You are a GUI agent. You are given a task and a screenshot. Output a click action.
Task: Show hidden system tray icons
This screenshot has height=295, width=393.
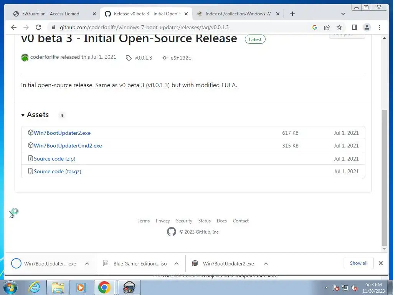(x=326, y=288)
